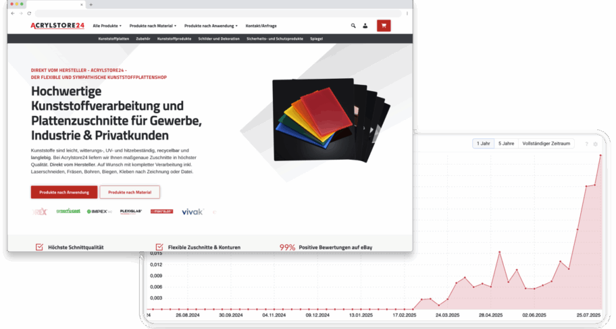Click the browser back arrow
Screen dimensions: 616x329
pos(12,13)
